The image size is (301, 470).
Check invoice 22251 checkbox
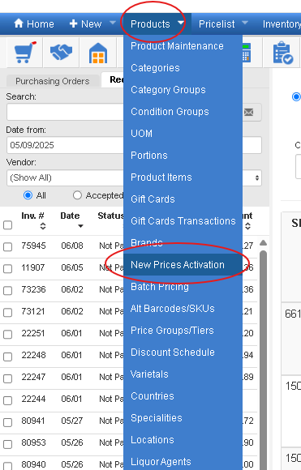coord(7,334)
